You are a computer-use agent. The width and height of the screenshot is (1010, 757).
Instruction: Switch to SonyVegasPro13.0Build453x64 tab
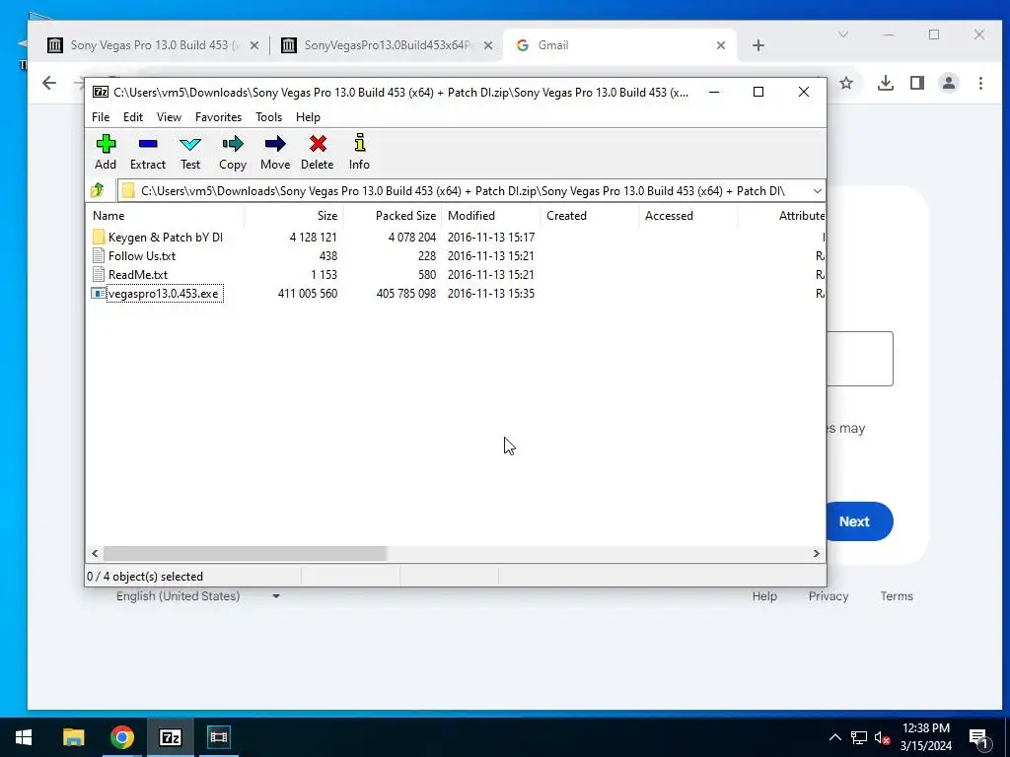tap(387, 45)
